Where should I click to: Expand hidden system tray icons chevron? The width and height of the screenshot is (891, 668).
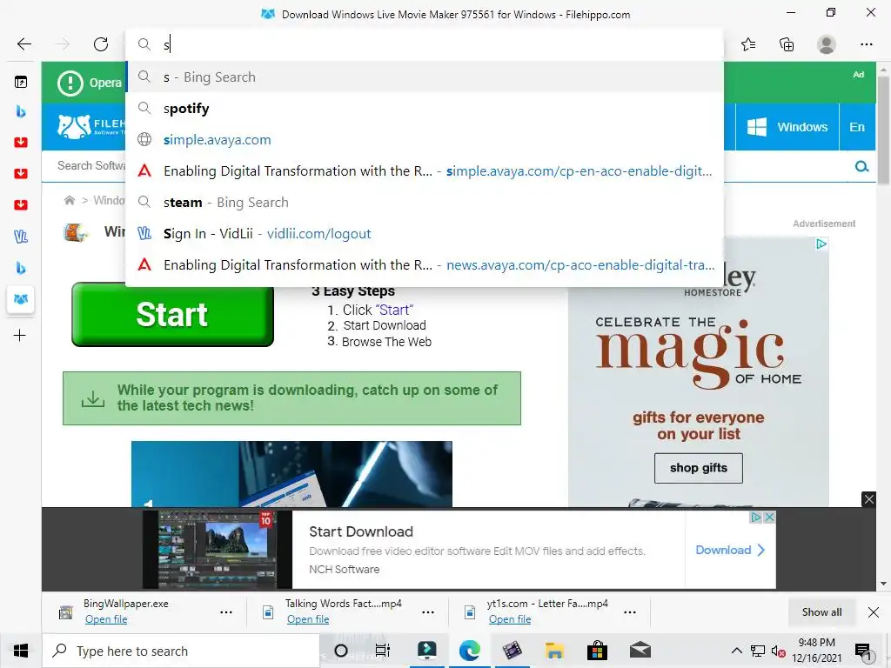736,651
